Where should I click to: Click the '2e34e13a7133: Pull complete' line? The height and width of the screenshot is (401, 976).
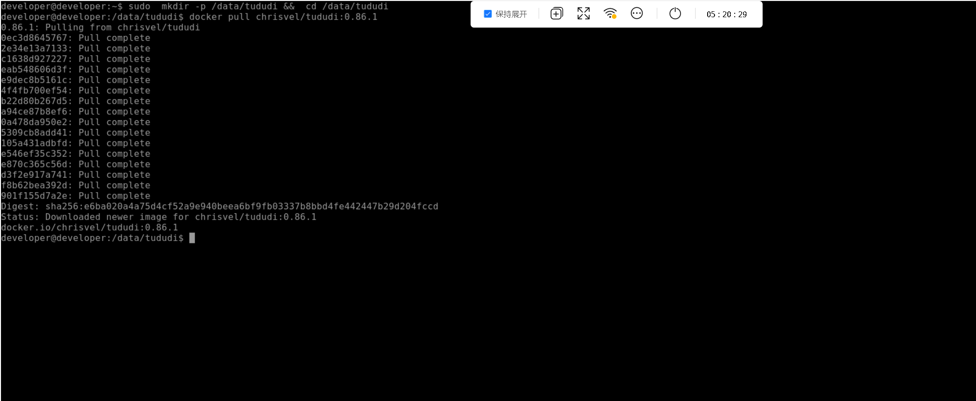76,48
